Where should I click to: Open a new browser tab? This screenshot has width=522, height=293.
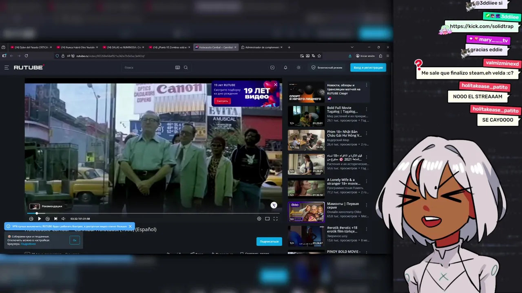pos(289,47)
